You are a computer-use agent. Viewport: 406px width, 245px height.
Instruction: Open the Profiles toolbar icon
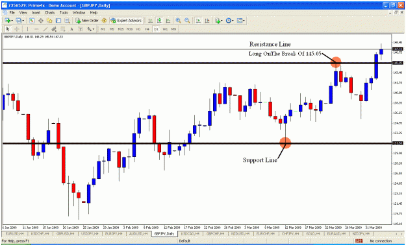point(18,21)
